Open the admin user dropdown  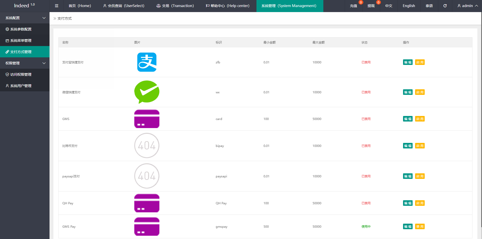[x=467, y=6]
